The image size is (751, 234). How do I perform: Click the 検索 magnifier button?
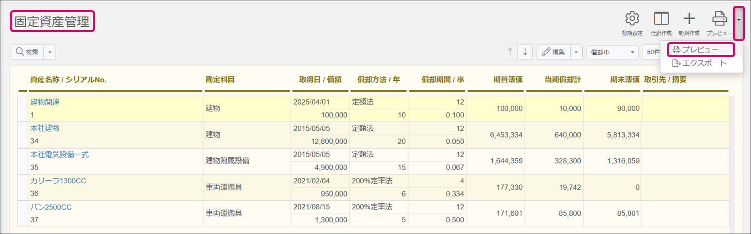coord(27,52)
